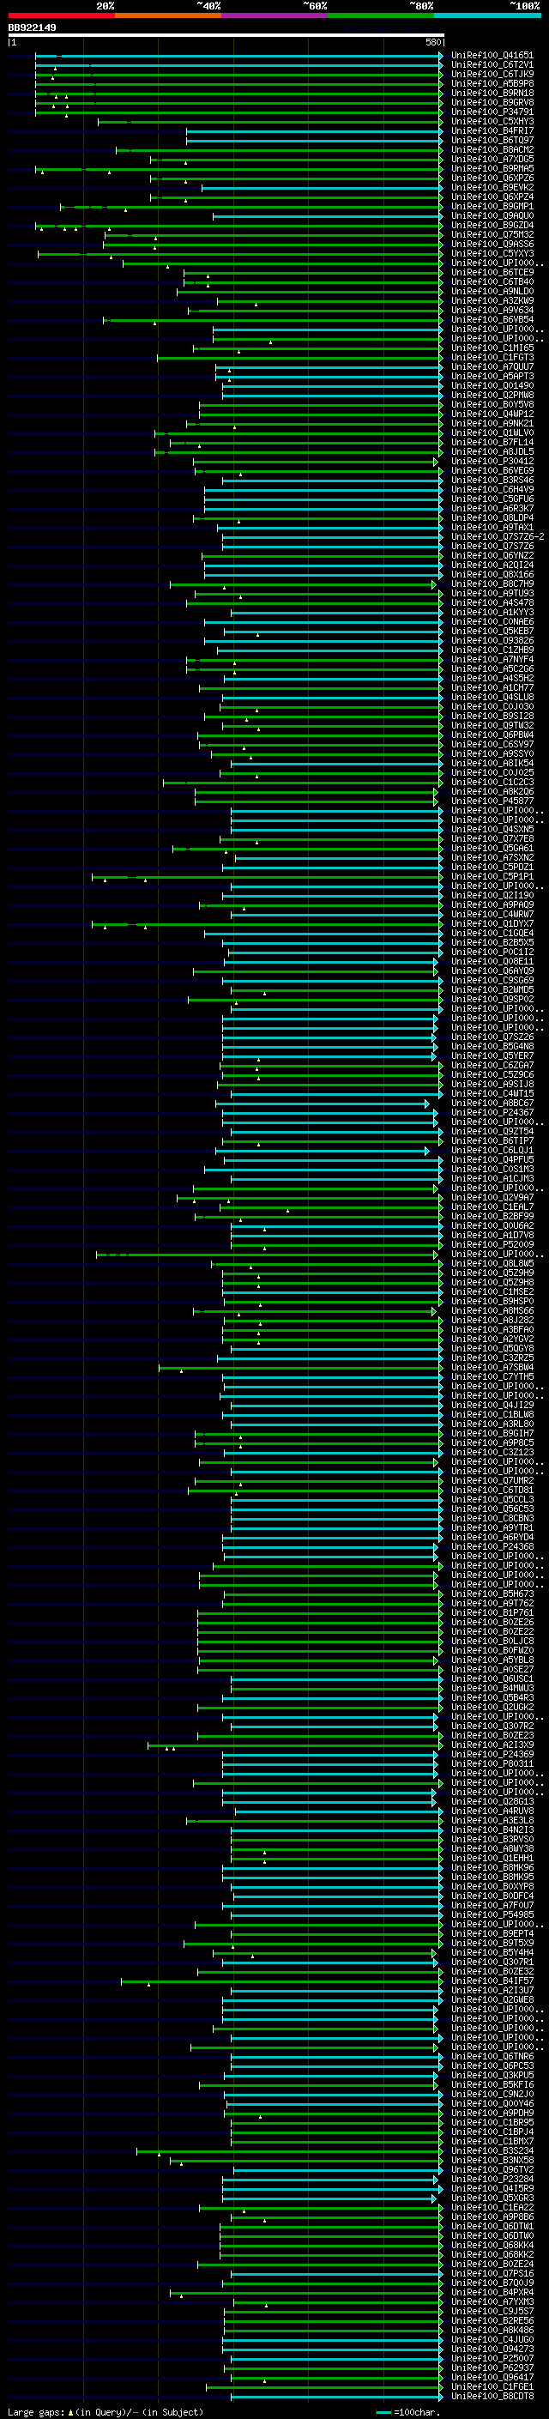Click label UniRef100_C1EA22
Viewport: 549px width, 2419px height.
pos(492,2208)
